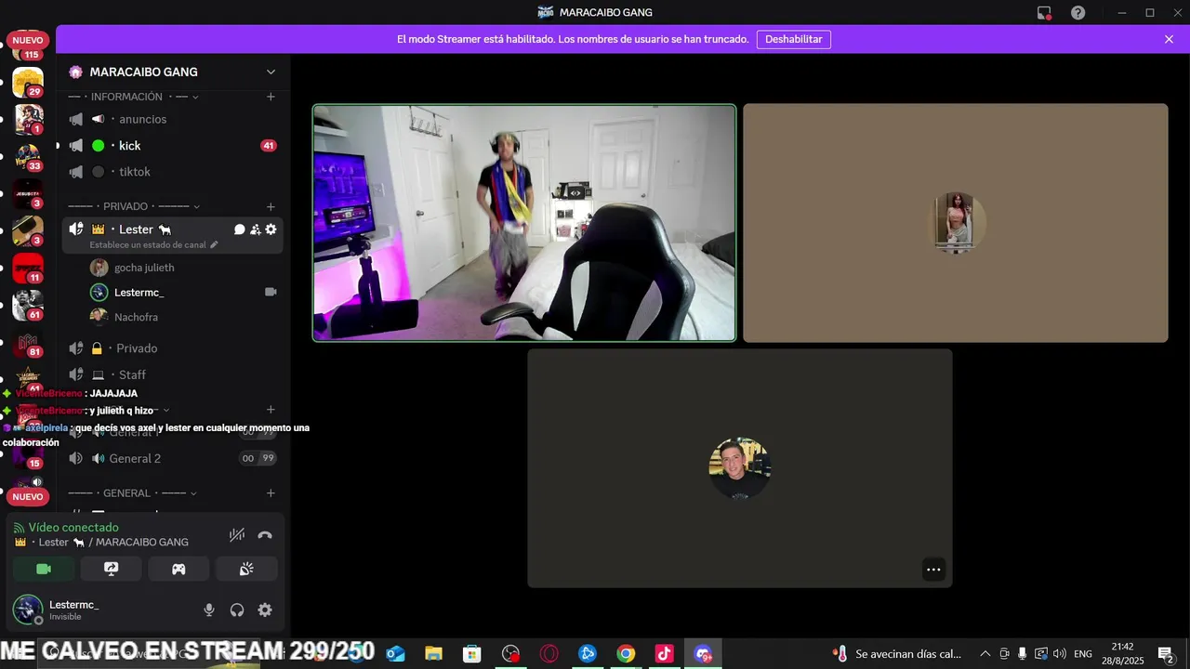Image resolution: width=1190 pixels, height=669 pixels.
Task: Invite people to Lester channel
Action: [255, 230]
